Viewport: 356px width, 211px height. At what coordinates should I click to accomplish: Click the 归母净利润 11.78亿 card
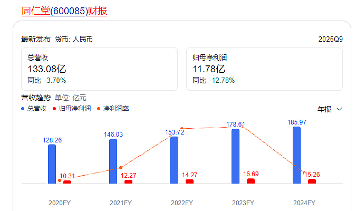coord(264,69)
